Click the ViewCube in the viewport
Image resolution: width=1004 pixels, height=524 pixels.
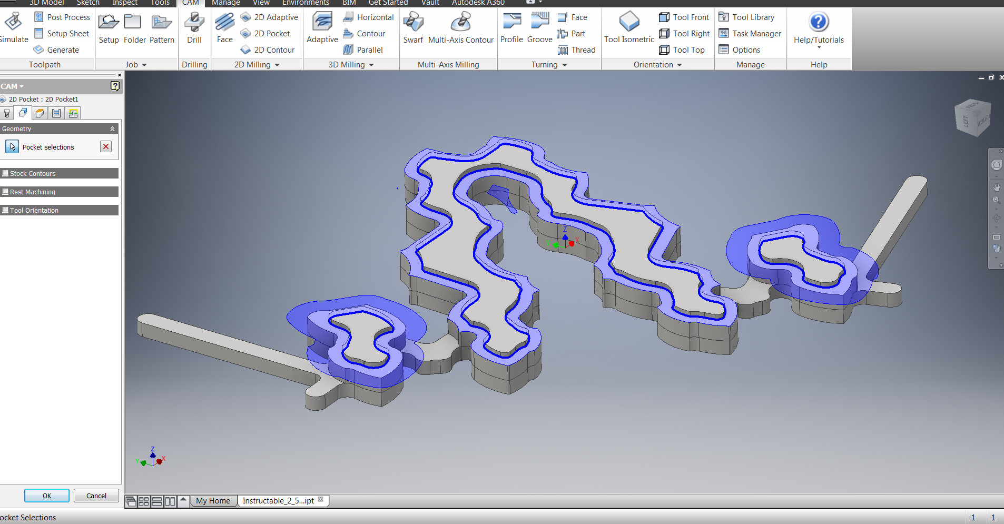pyautogui.click(x=972, y=118)
